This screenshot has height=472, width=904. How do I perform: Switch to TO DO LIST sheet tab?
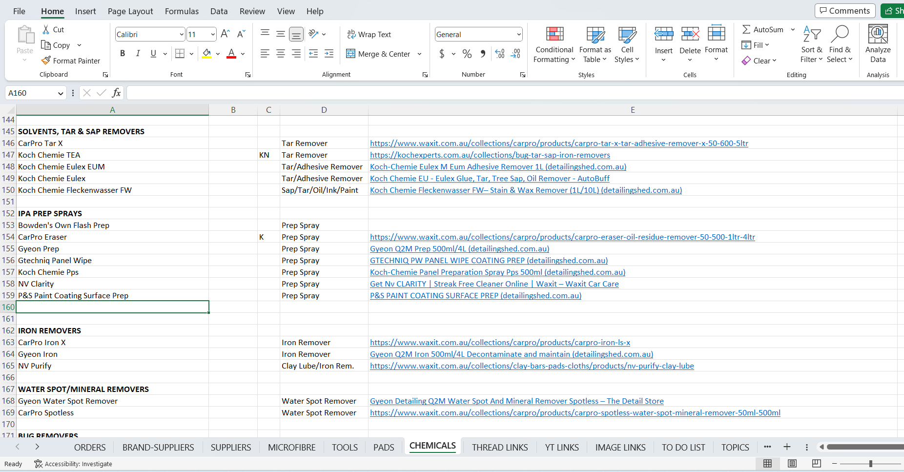[x=683, y=447]
